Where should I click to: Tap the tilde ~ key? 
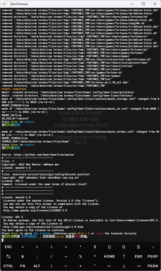point(66,257)
